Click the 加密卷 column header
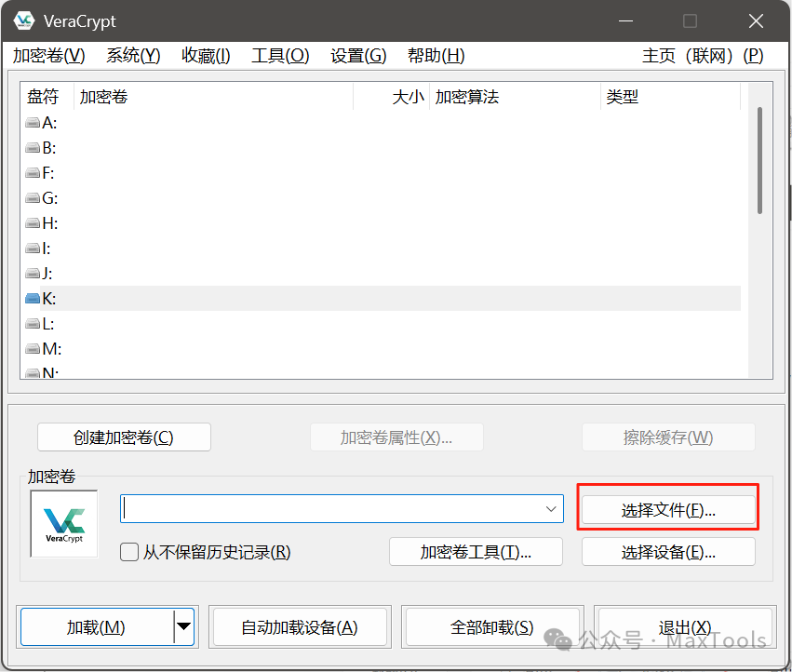This screenshot has width=792, height=672. coord(213,96)
